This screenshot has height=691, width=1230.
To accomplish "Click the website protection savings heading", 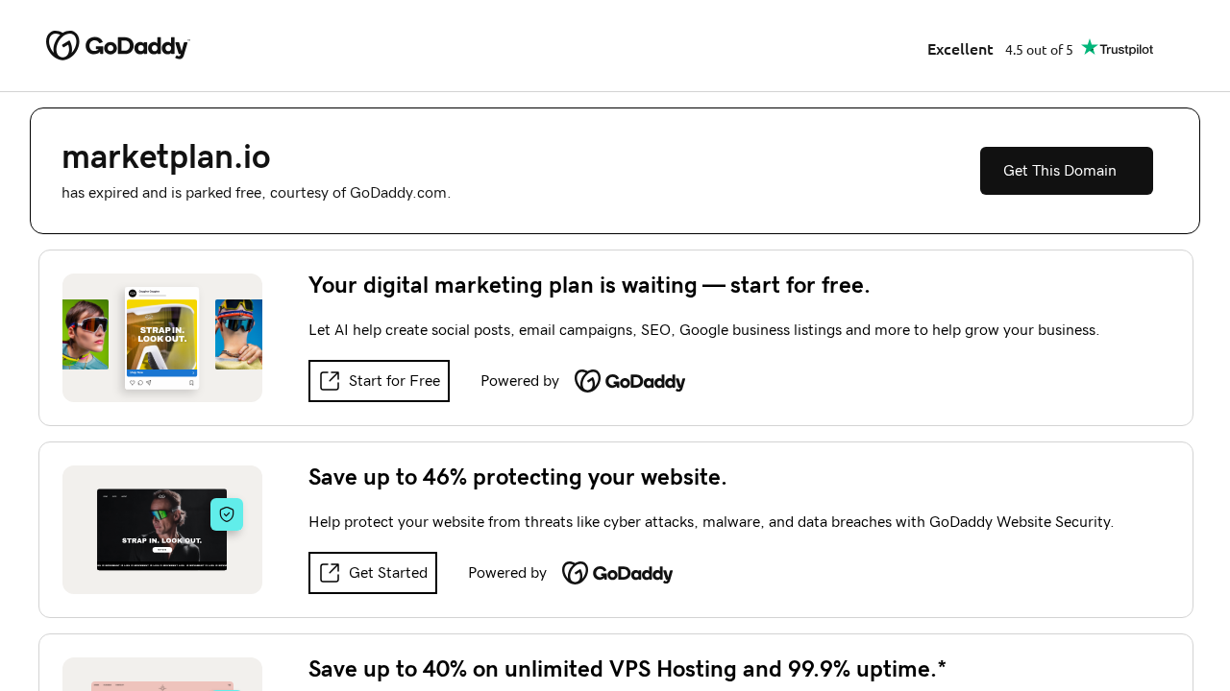I will click(517, 476).
